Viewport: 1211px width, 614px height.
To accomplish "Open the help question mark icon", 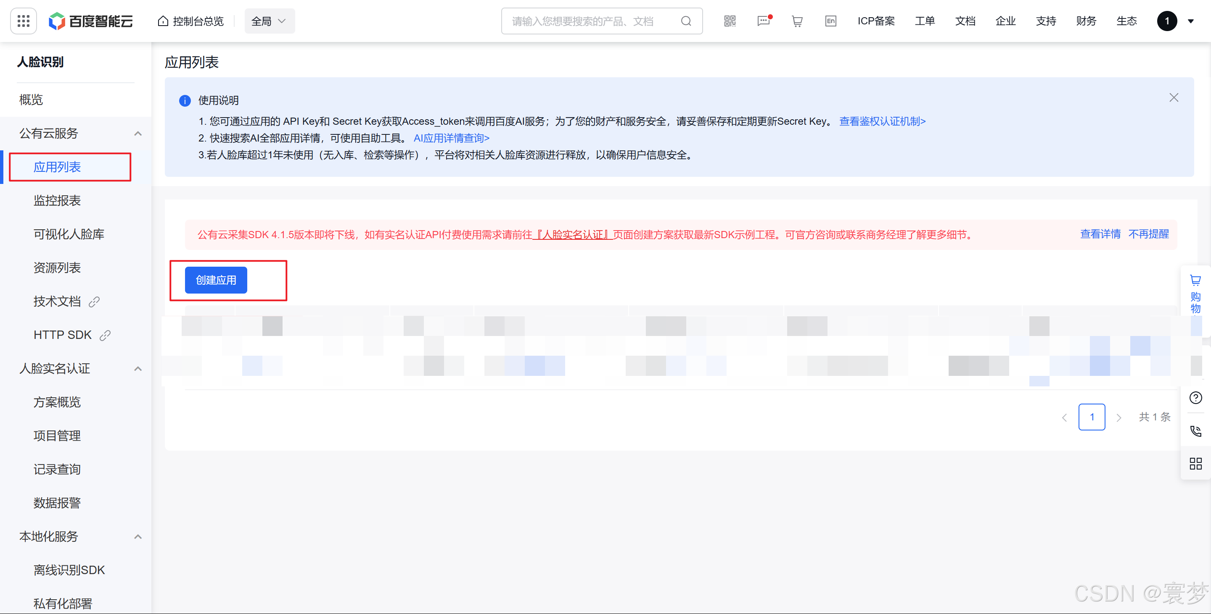I will point(1195,398).
